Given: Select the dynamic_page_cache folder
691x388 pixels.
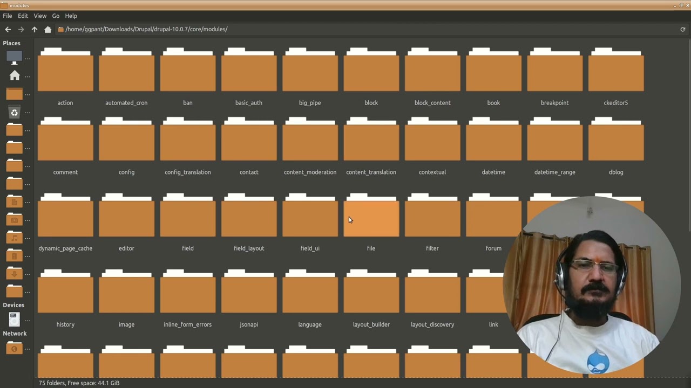Looking at the screenshot, I should point(65,216).
